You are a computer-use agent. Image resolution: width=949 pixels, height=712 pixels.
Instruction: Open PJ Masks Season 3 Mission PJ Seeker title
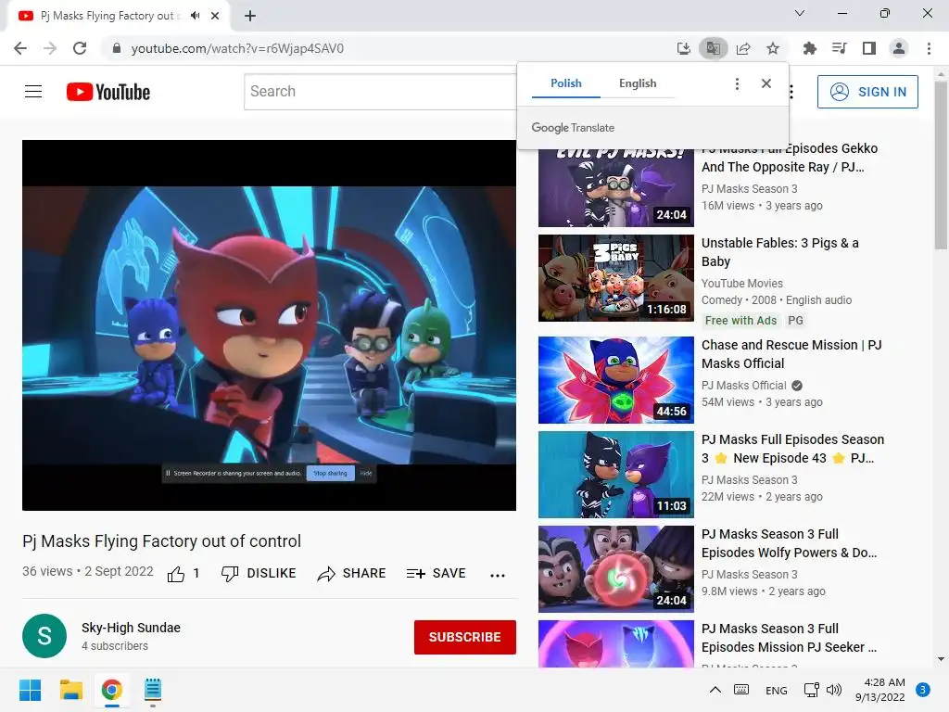pyautogui.click(x=790, y=638)
